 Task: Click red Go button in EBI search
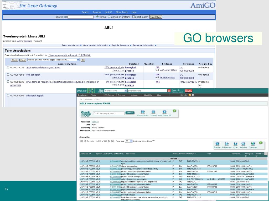pos(169,91)
